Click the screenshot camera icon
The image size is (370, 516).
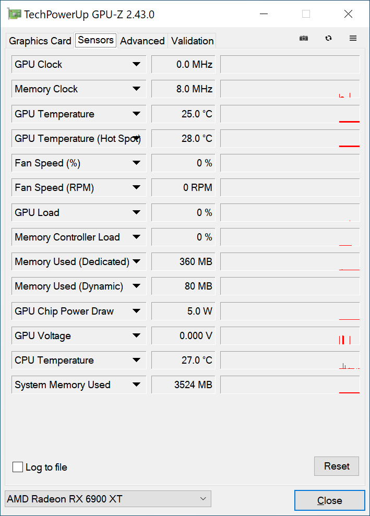tap(304, 39)
